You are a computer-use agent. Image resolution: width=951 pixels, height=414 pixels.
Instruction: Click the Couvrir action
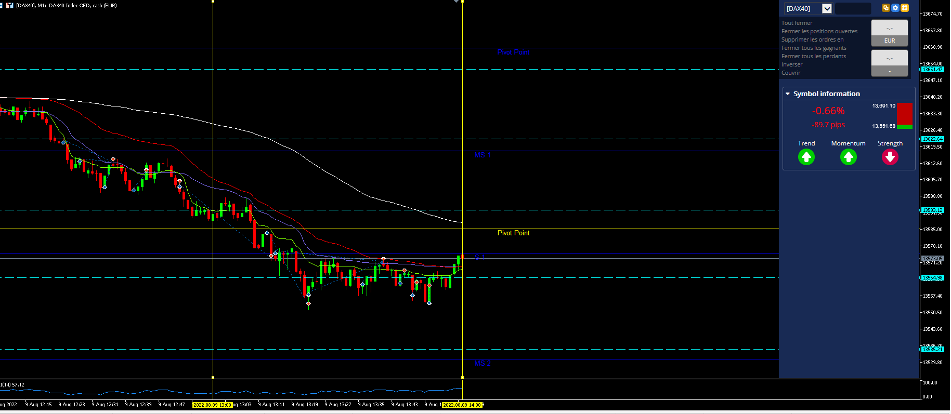click(x=791, y=73)
